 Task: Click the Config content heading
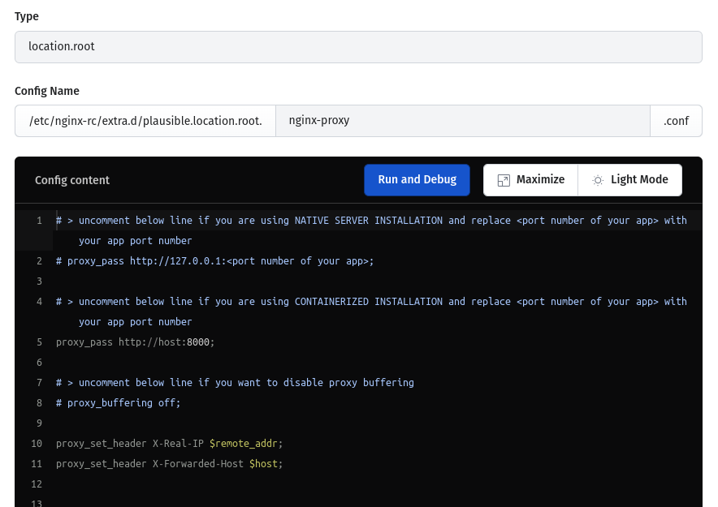click(x=72, y=180)
